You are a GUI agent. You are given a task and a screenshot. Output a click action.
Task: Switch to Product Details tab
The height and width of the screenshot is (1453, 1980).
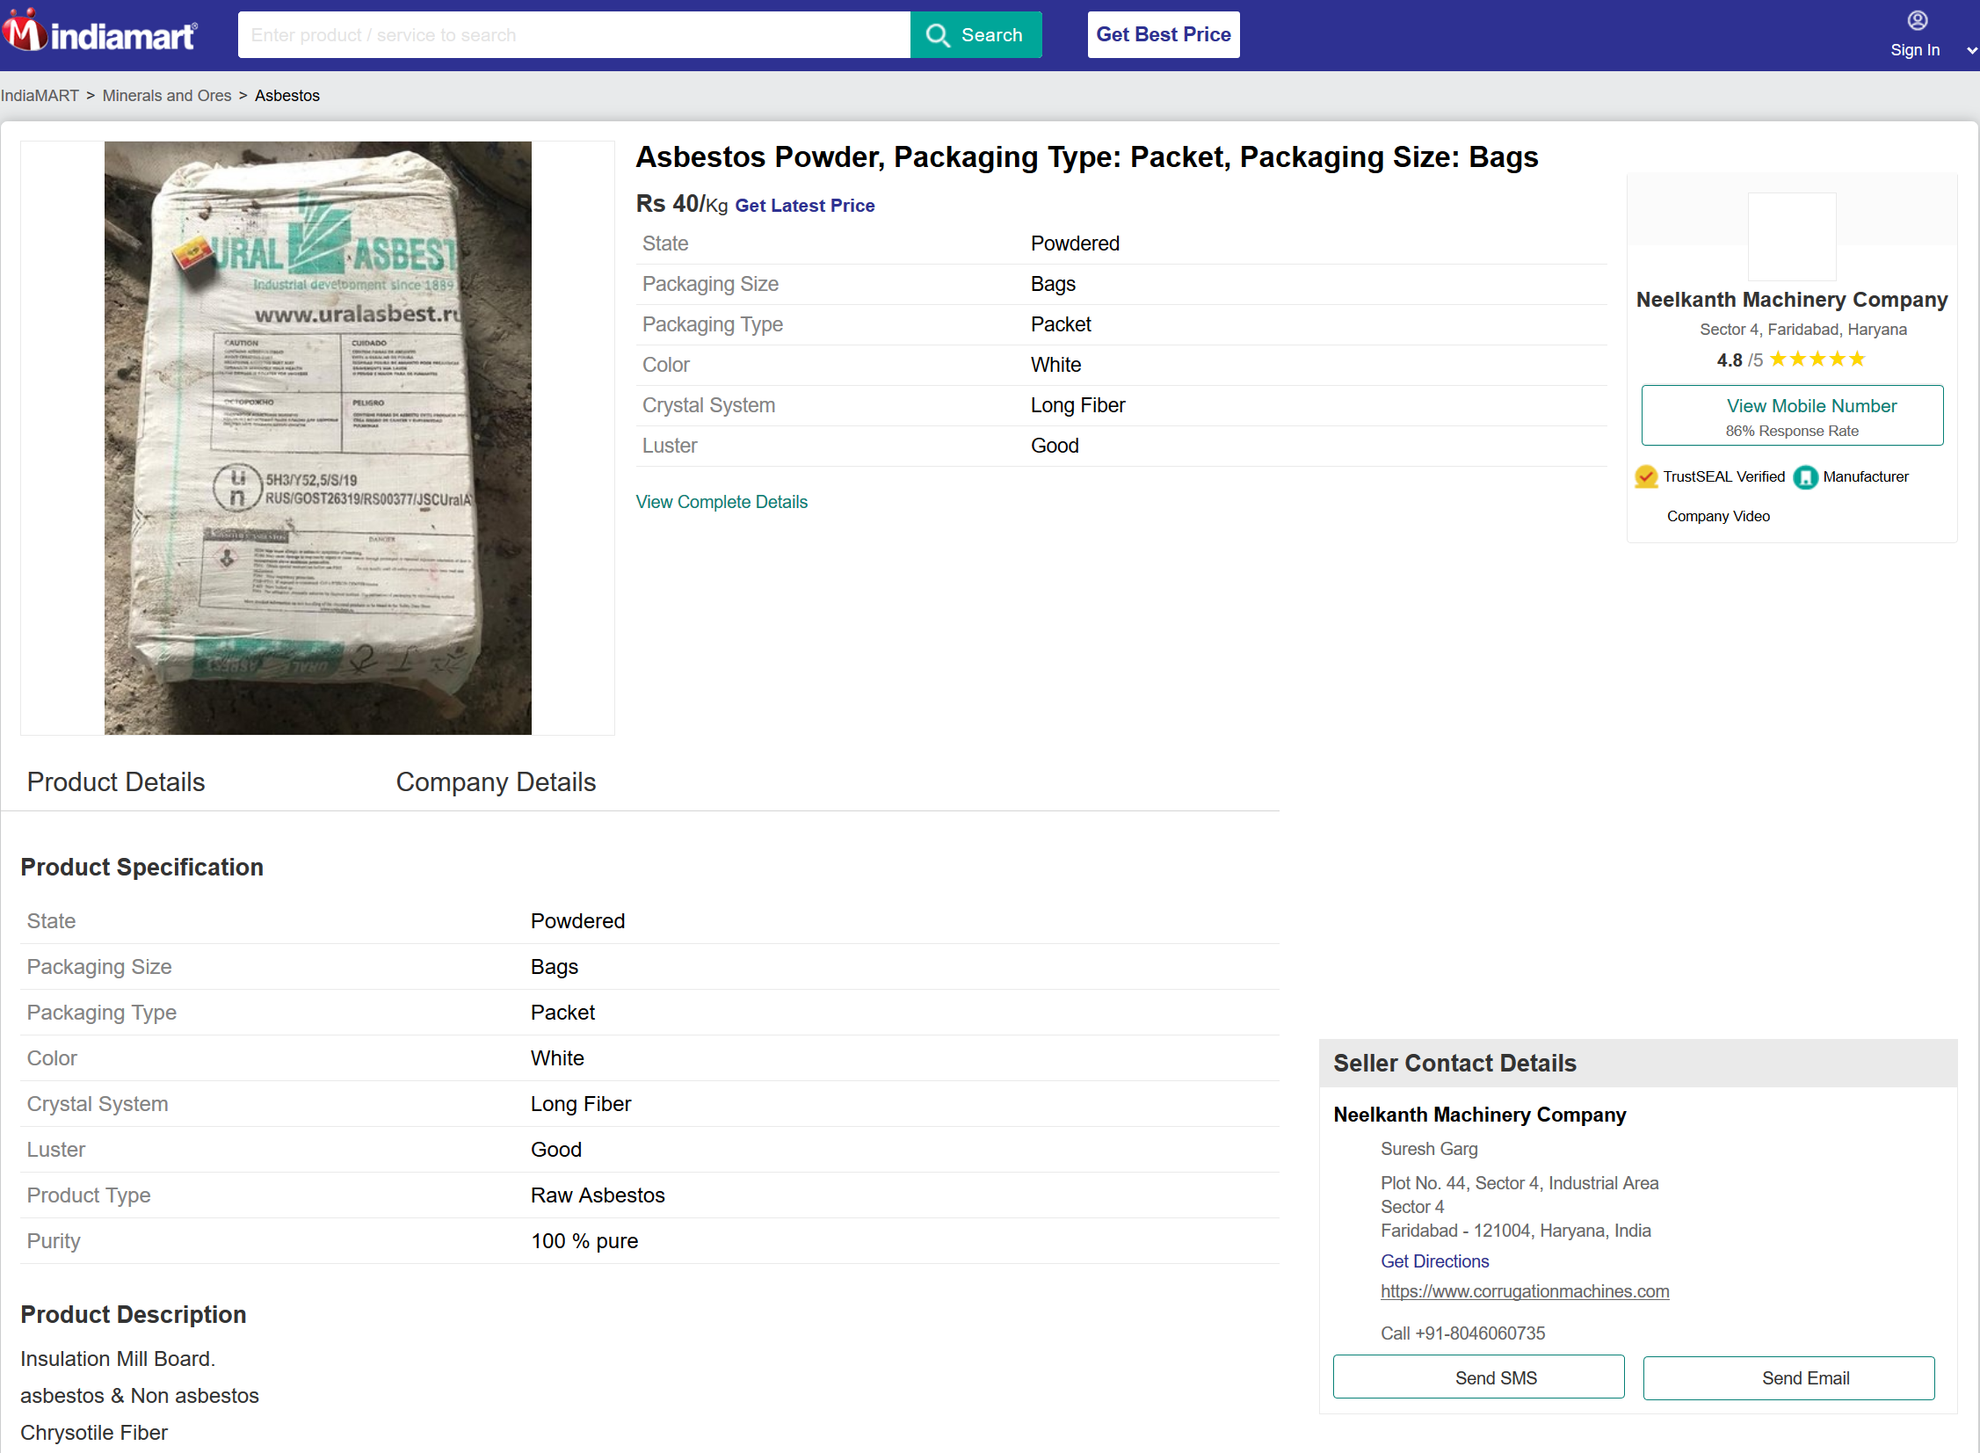tap(116, 782)
